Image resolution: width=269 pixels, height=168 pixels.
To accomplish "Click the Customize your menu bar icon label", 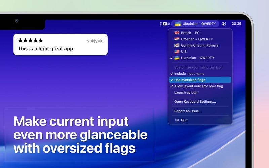I will (198, 67).
